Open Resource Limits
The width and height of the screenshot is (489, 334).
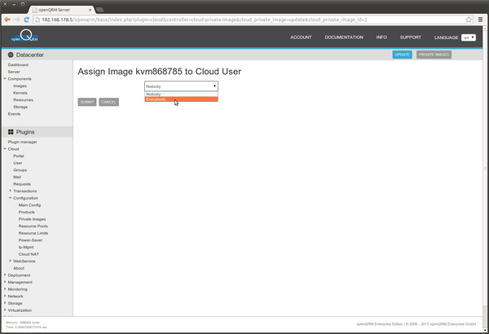pos(33,233)
